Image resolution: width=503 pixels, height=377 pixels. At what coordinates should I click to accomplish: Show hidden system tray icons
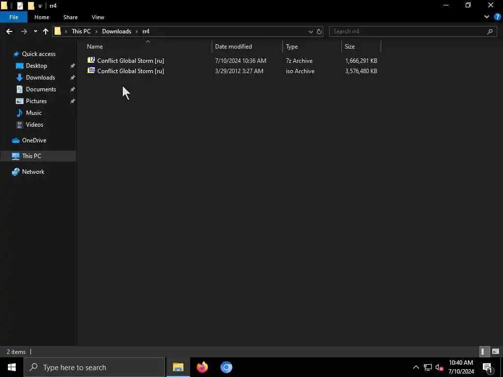(x=416, y=367)
